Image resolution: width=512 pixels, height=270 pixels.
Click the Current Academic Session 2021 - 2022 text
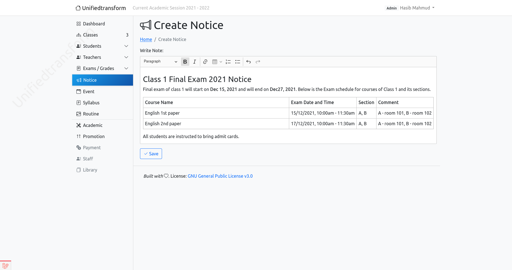[171, 8]
